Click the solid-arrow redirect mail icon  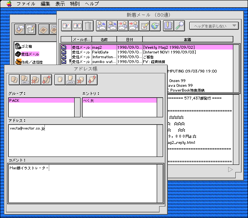(x=134, y=26)
